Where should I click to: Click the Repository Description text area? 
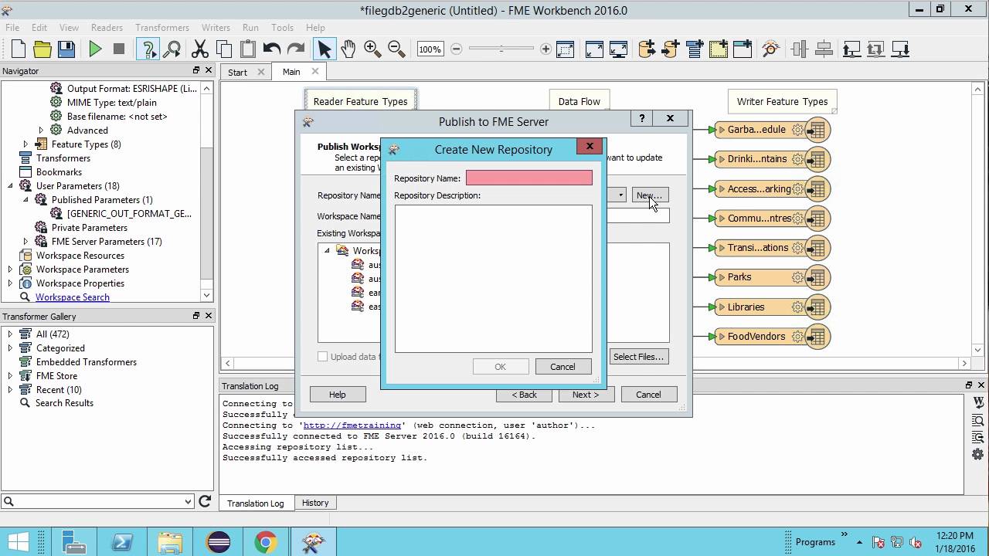[494, 279]
